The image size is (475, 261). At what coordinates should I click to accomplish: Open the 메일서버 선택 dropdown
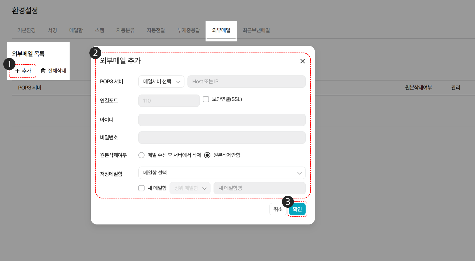pyautogui.click(x=161, y=81)
